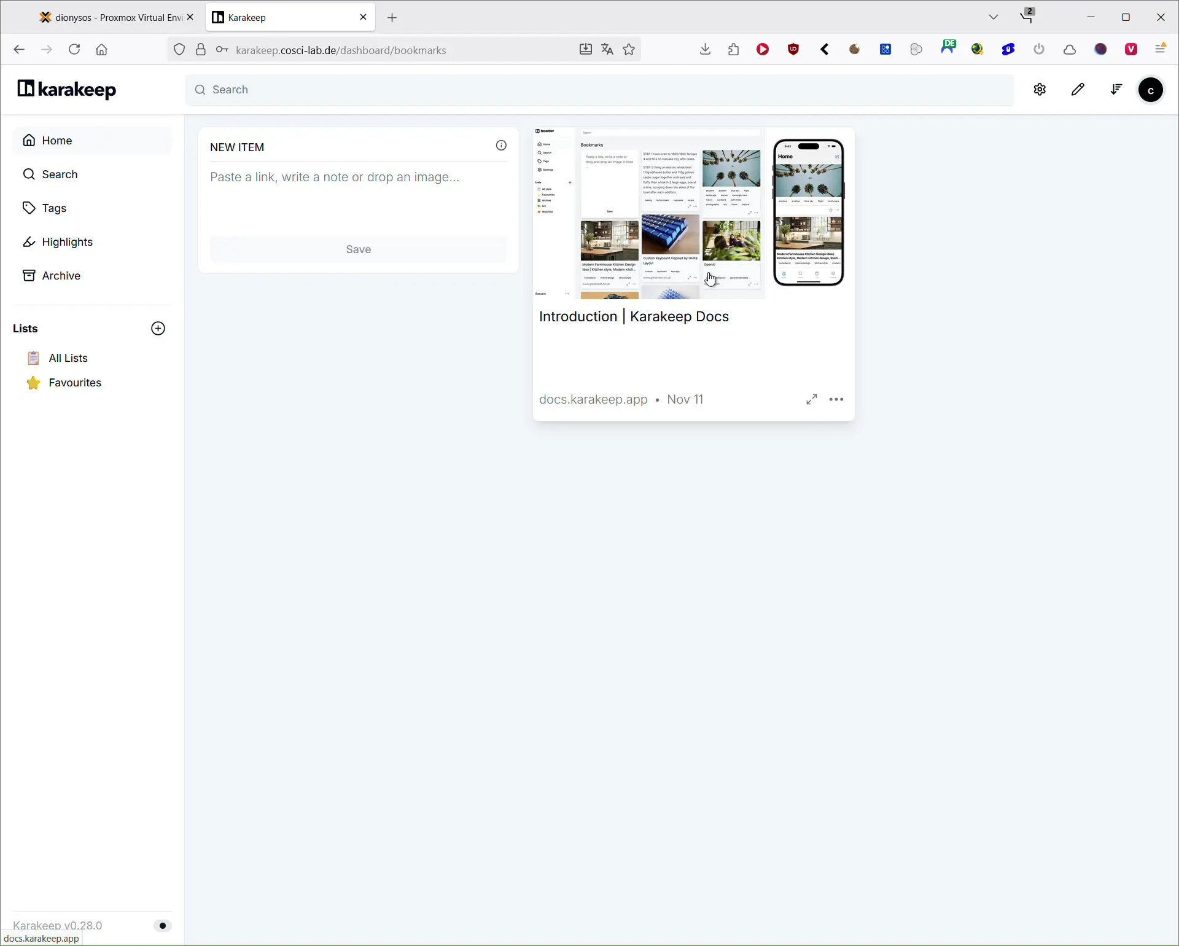Viewport: 1179px width, 946px height.
Task: Open docs.karakeep.app link on bookmark card
Action: click(593, 399)
